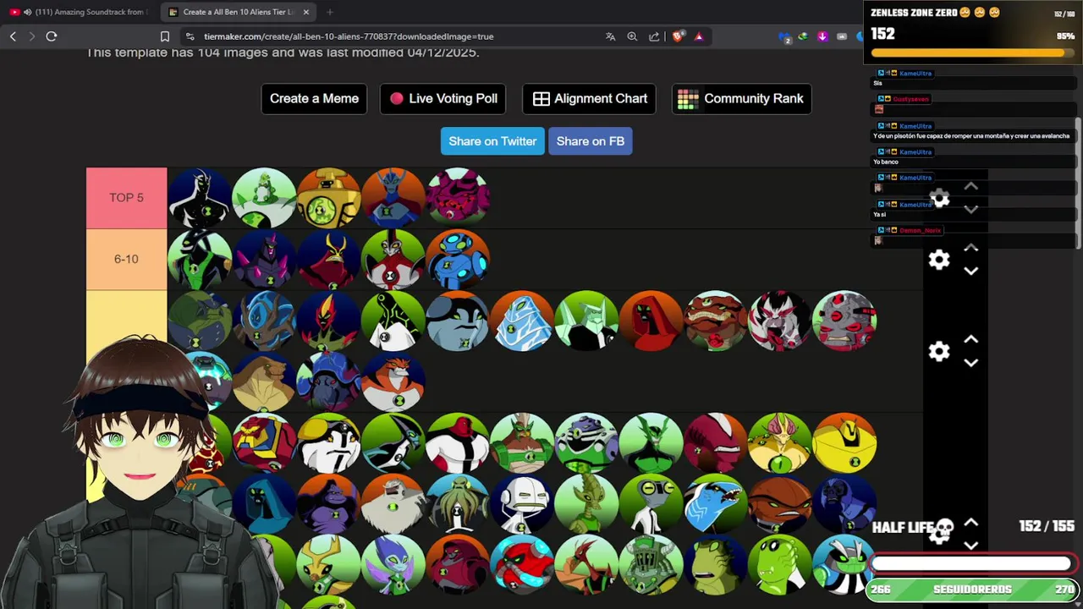Select black-and-white Alien X in TOP 5
The width and height of the screenshot is (1083, 609).
(x=200, y=198)
